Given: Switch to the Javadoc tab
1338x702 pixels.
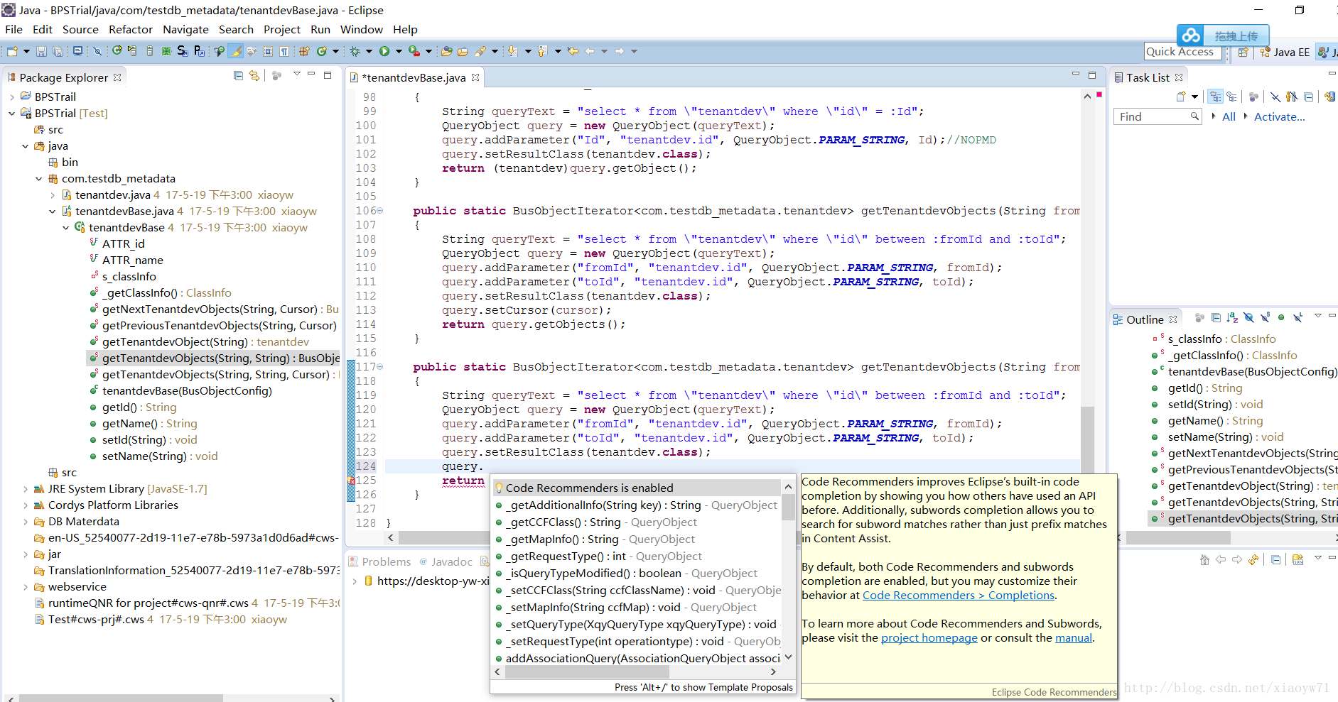Looking at the screenshot, I should point(446,561).
